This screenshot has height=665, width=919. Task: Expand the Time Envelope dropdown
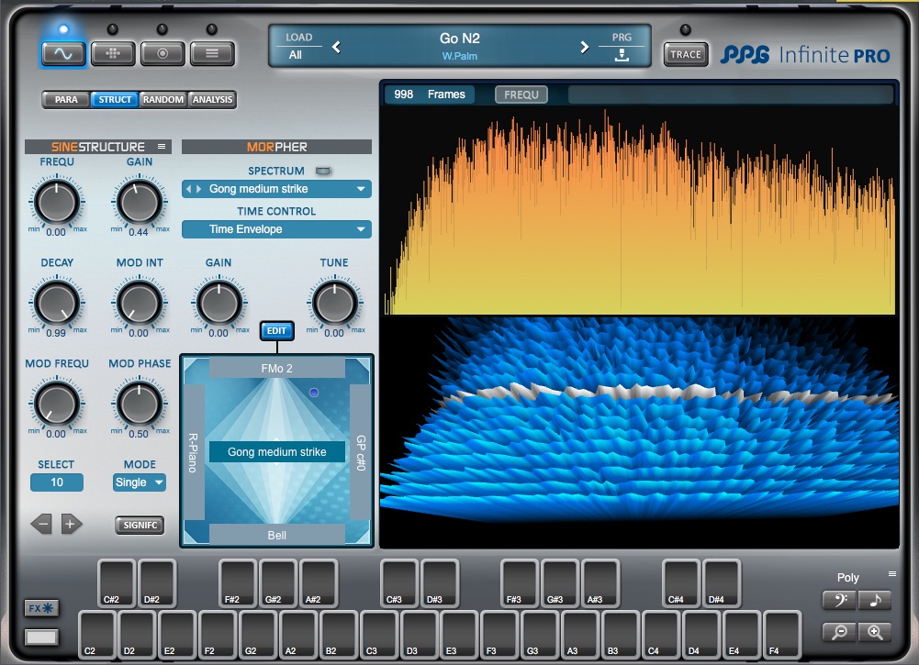pos(276,229)
